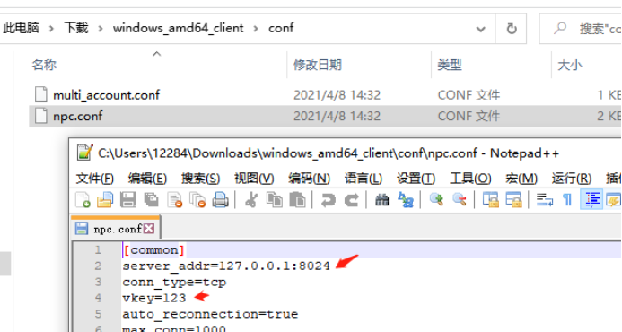Click line number 3 in the margin
This screenshot has width=622, height=332.
(x=98, y=282)
